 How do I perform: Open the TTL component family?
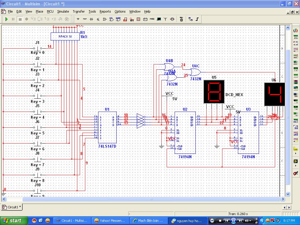tap(112, 19)
